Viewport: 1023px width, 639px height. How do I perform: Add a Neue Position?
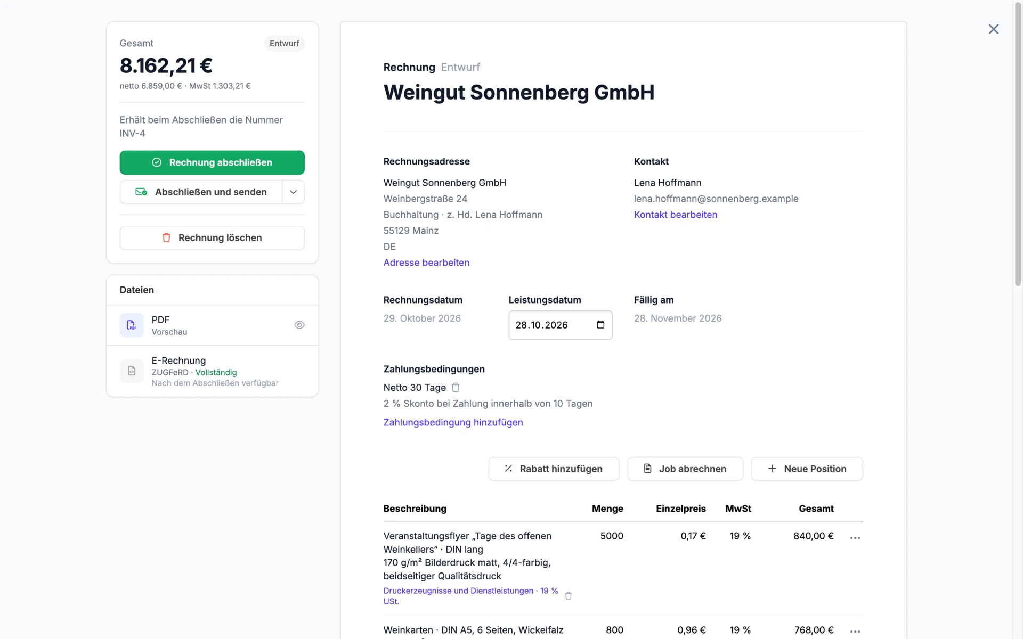click(807, 469)
